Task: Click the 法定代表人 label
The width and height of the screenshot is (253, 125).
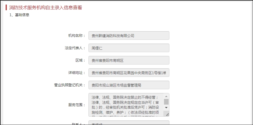Action: tap(75, 48)
